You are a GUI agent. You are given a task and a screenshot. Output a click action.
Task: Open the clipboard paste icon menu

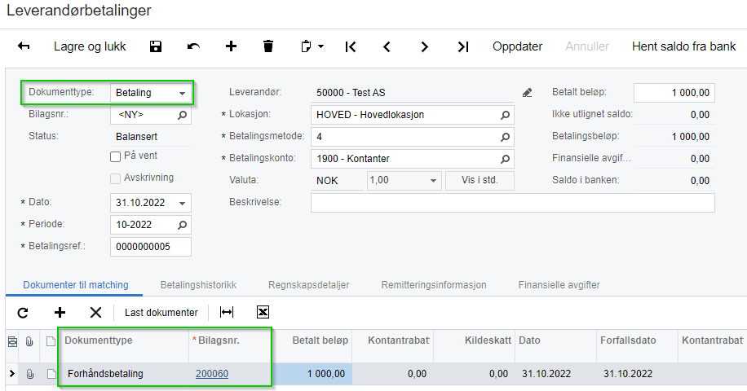pos(312,46)
